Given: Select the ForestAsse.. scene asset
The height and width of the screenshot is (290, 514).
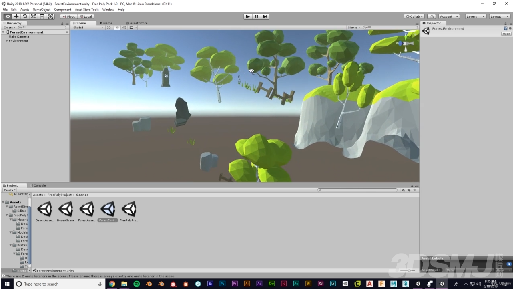Looking at the screenshot, I should [x=86, y=211].
